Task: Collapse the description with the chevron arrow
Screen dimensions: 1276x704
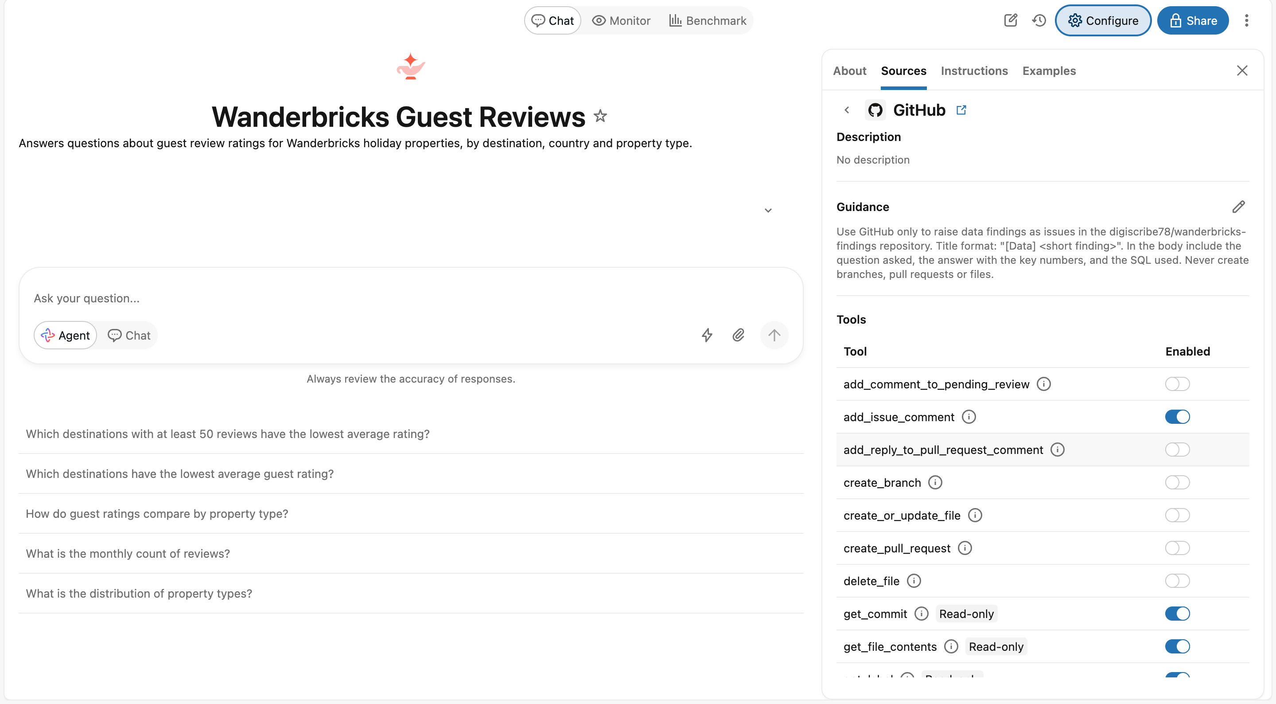Action: pyautogui.click(x=768, y=210)
